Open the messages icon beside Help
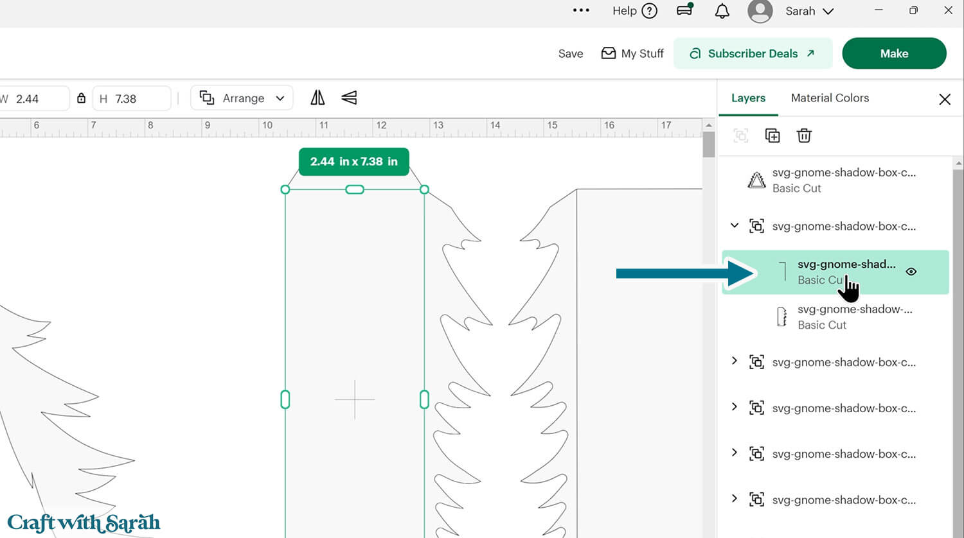 (x=685, y=10)
